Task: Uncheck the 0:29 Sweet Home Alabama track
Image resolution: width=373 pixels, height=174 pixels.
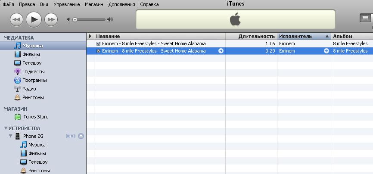Action: (x=99, y=51)
